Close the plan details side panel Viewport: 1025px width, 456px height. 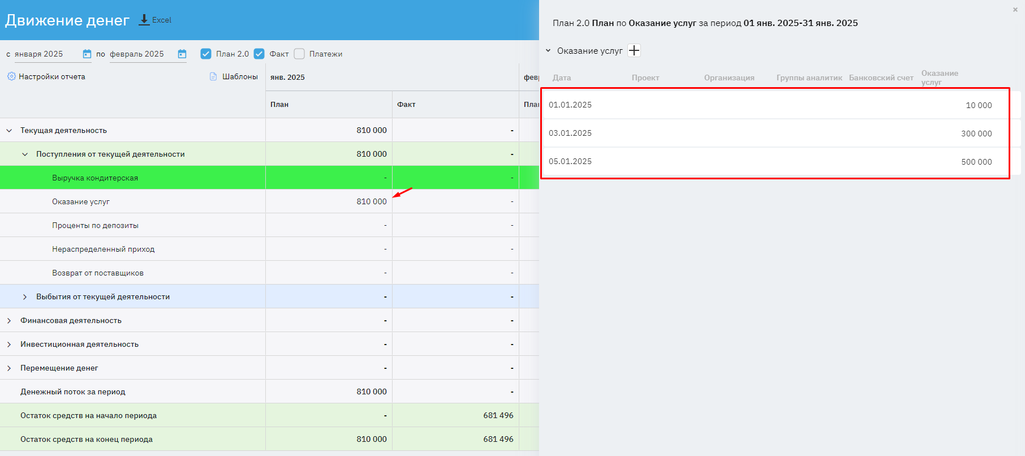tap(1015, 10)
